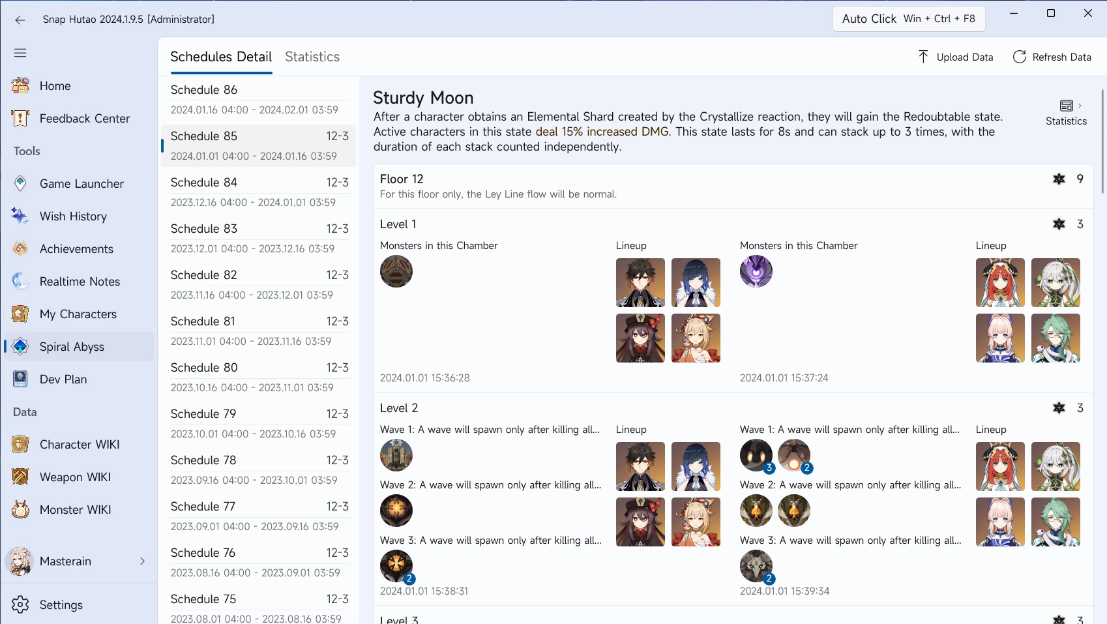The image size is (1107, 624).
Task: Click the Auto Click hotkey button
Action: point(909,19)
